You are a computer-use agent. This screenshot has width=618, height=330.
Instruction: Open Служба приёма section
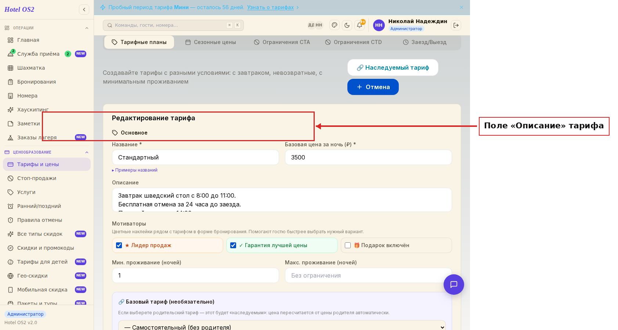47,54
